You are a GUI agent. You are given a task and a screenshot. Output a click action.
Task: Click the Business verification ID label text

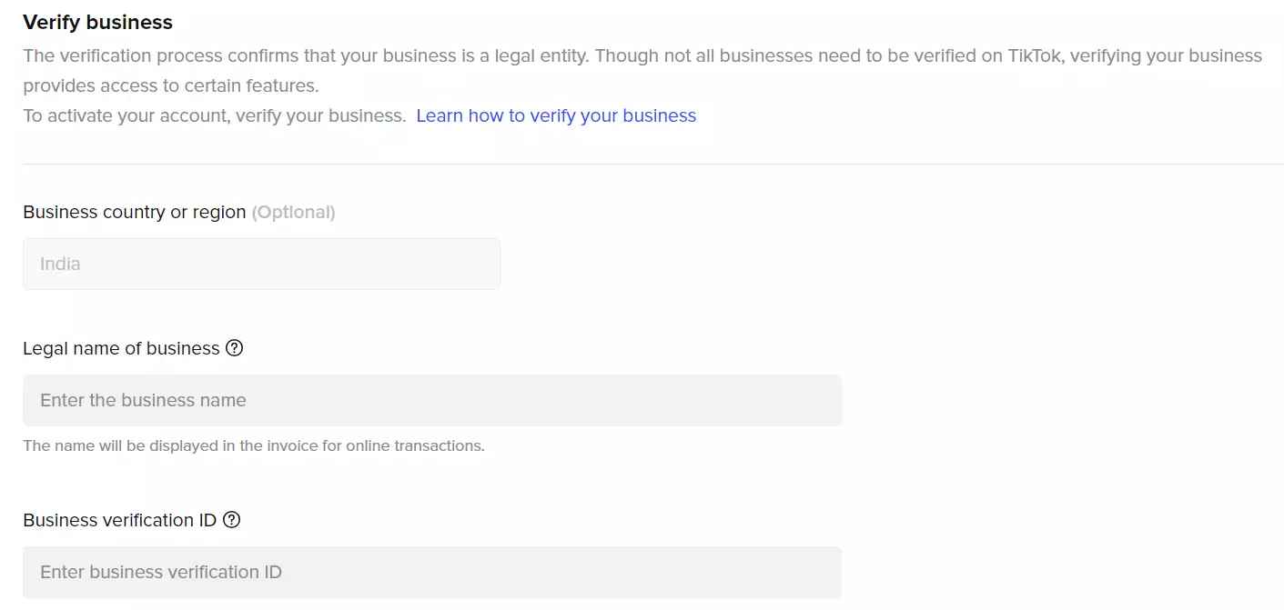point(119,520)
